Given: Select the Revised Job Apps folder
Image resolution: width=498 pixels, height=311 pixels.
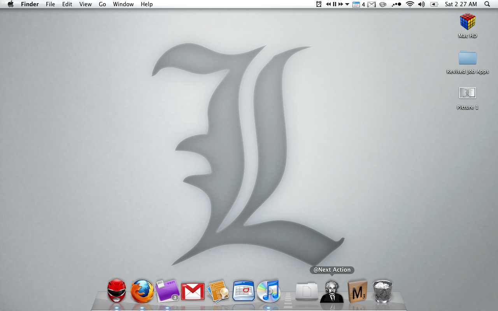Looking at the screenshot, I should (468, 58).
